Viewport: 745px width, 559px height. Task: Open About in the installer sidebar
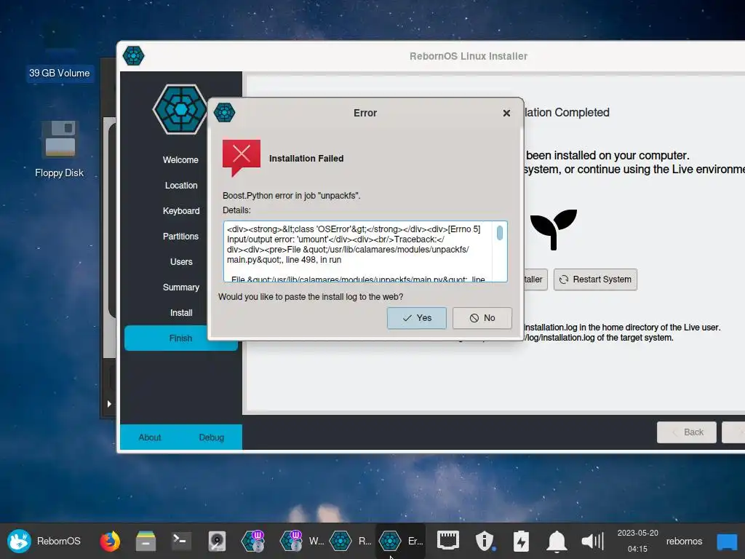coord(150,437)
